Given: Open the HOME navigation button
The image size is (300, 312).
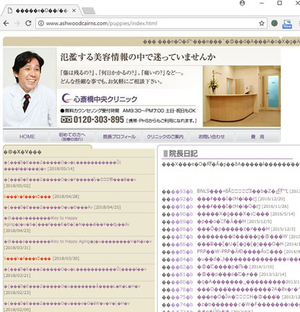Looking at the screenshot, I should click(27, 137).
